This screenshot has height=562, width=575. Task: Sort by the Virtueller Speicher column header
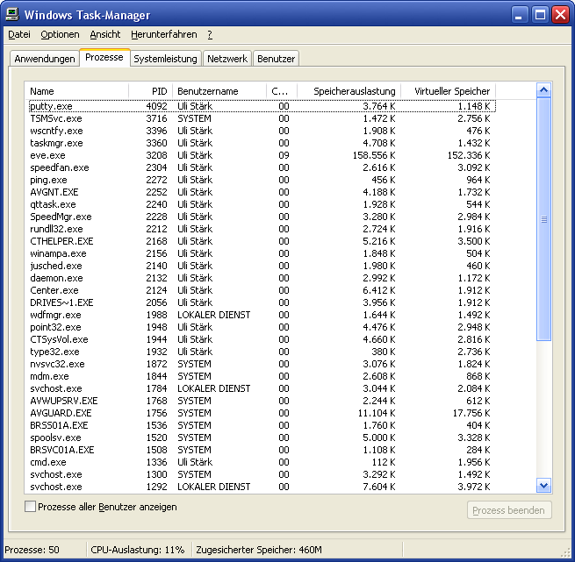pos(448,91)
